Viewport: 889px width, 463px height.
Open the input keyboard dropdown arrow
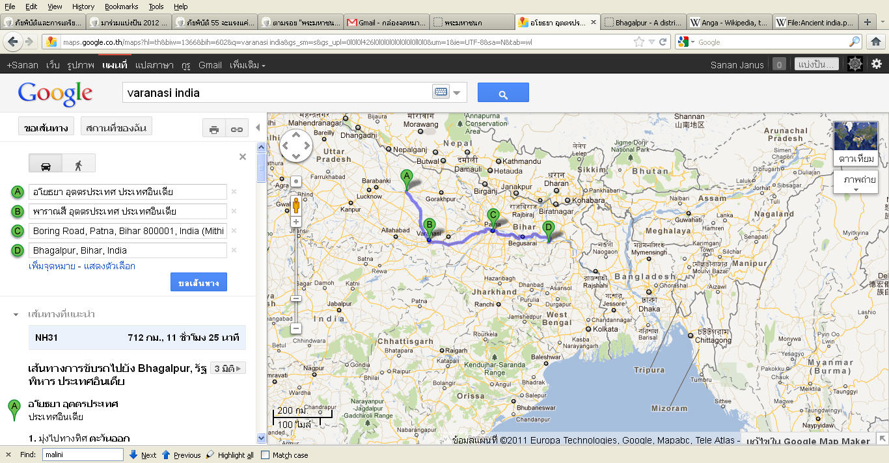pos(457,93)
